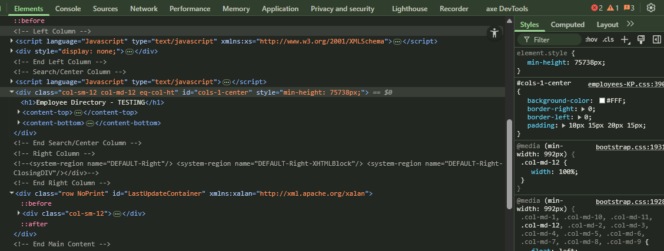Open bootstrap.css:1931 source link
664x251 pixels.
[x=630, y=147]
